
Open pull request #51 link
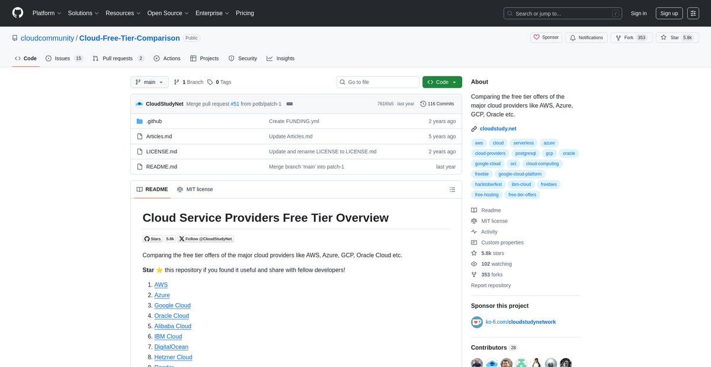pos(235,104)
